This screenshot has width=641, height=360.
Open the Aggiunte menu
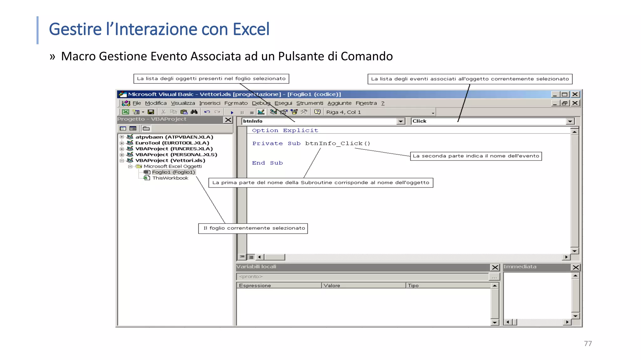click(x=340, y=103)
